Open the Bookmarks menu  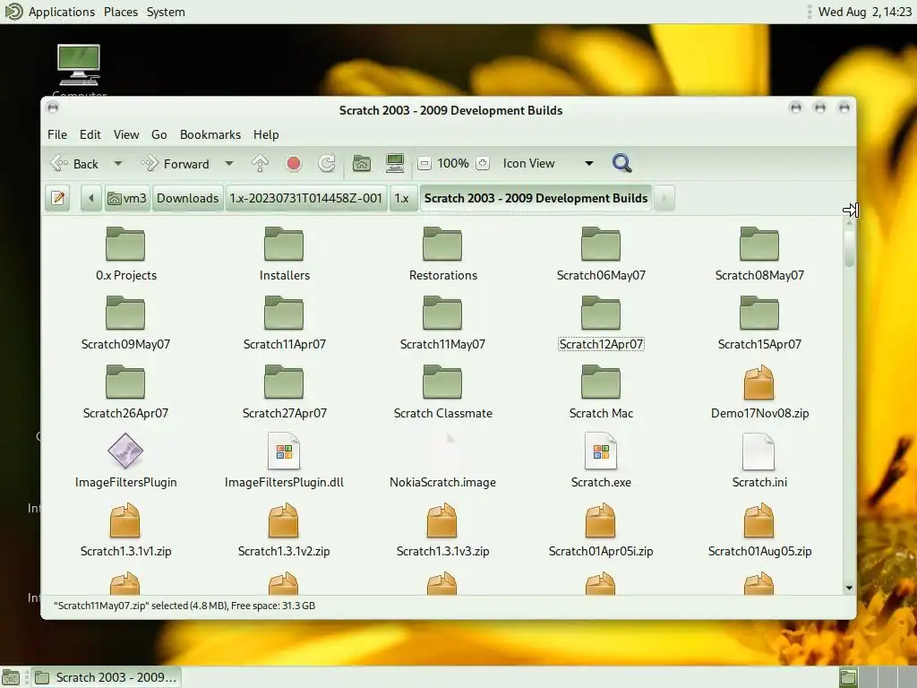click(210, 134)
